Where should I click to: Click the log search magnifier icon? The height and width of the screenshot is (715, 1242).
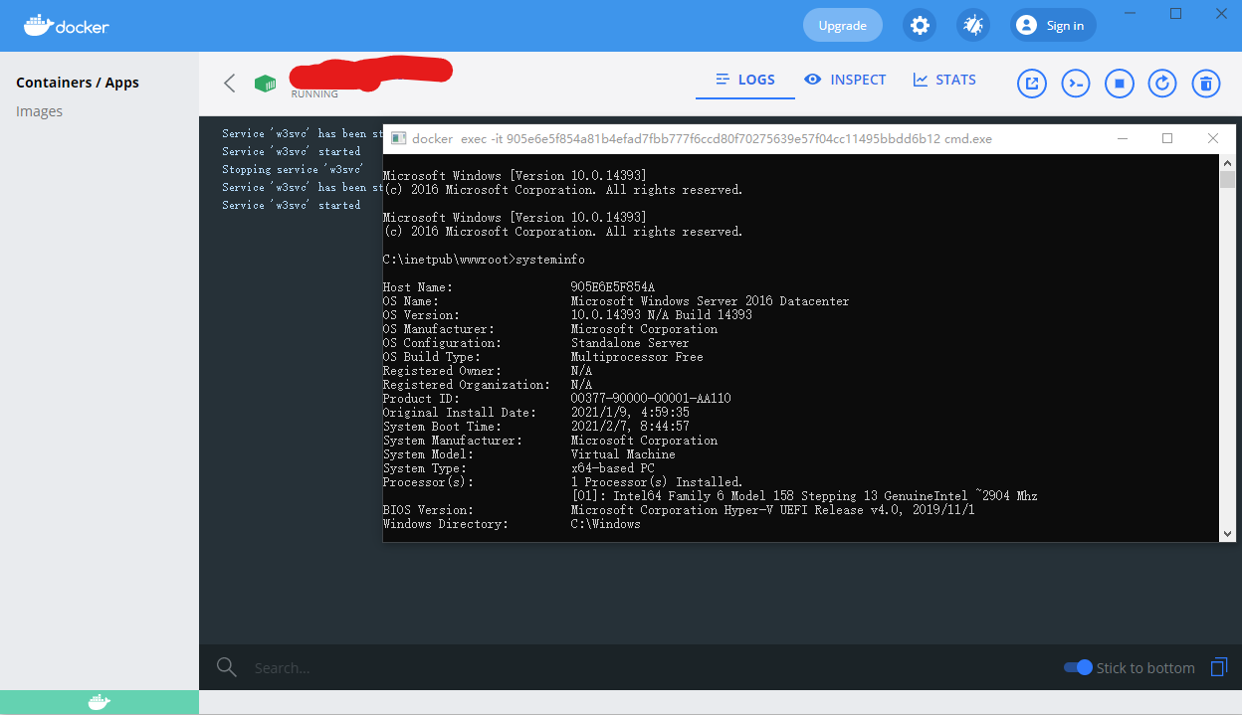point(227,667)
